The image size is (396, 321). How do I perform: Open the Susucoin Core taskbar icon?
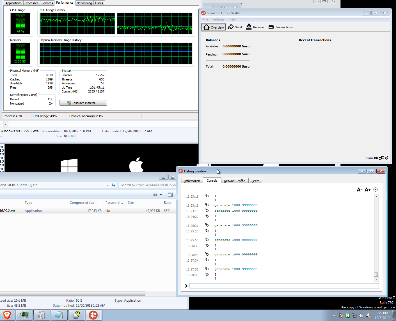[x=93, y=315]
